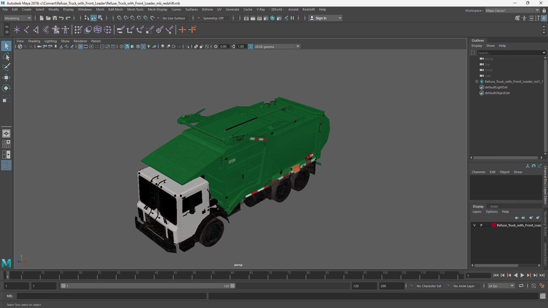This screenshot has height=308, width=548.
Task: Toggle layer playback P box
Action: 481,225
